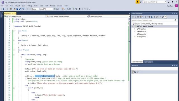Open the Solution Explorer window position dropdown
This screenshot has height=101, width=179.
(172, 13)
